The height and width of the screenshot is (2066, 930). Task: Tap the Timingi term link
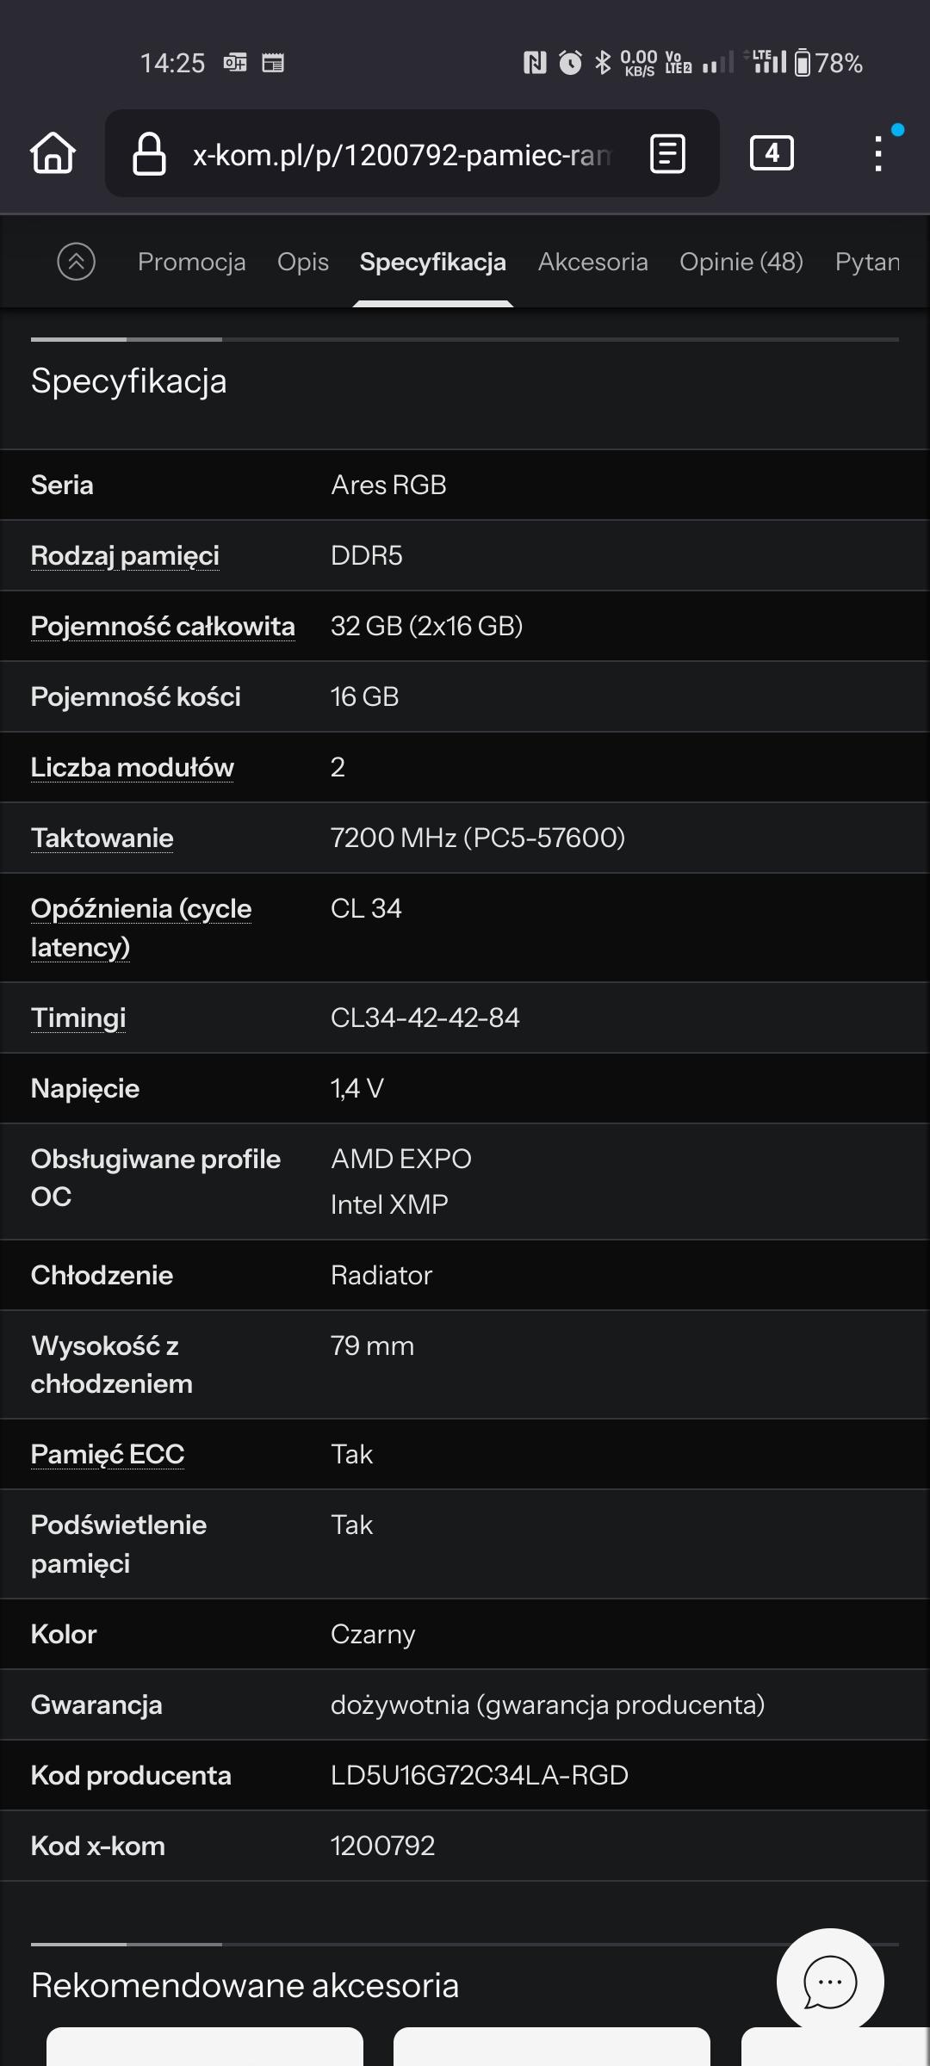coord(78,1018)
